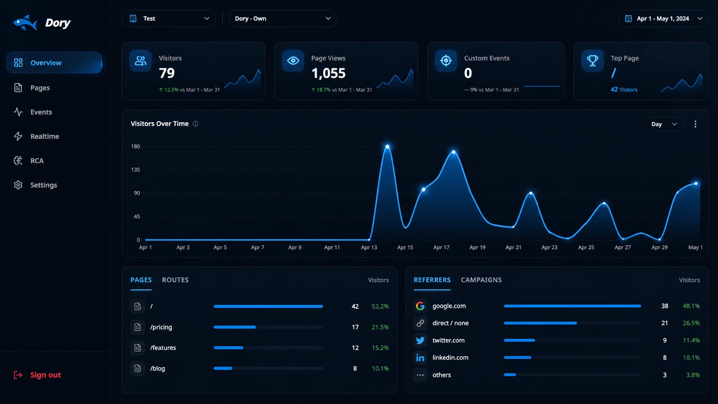
Task: Click the RCA bug icon
Action: [18, 161]
